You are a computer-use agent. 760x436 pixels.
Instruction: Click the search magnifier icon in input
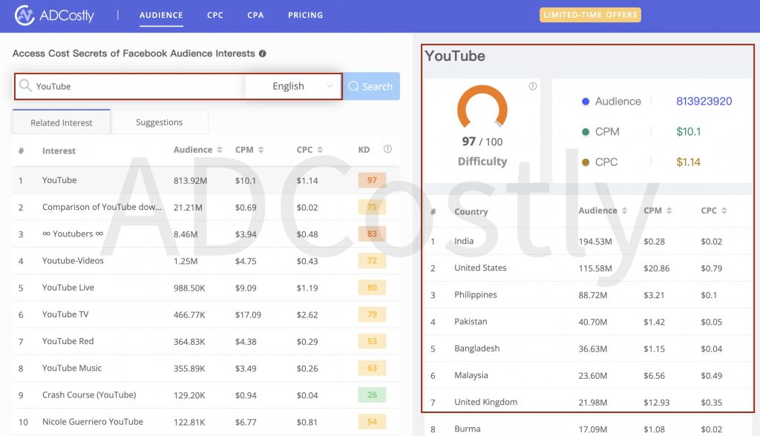25,86
